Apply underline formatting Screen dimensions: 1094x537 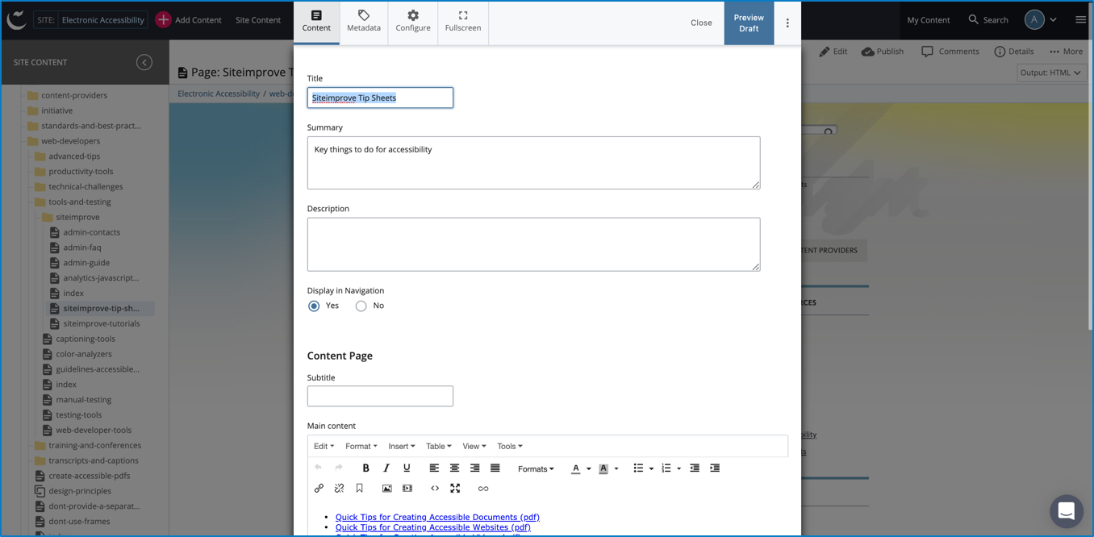point(407,468)
